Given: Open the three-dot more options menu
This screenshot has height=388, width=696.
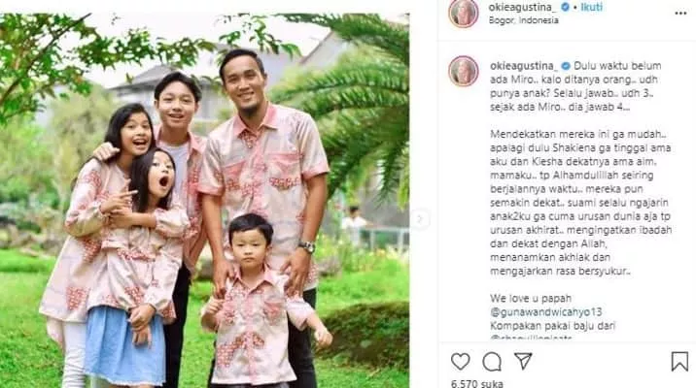Looking at the screenshot, I should click(x=680, y=14).
